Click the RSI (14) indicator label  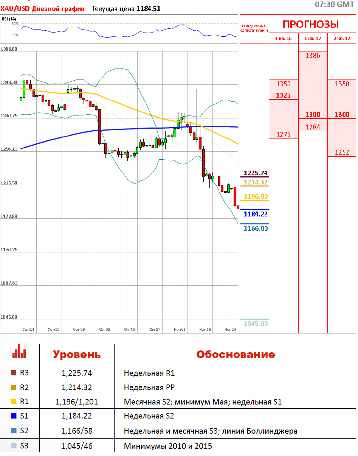coord(9,19)
